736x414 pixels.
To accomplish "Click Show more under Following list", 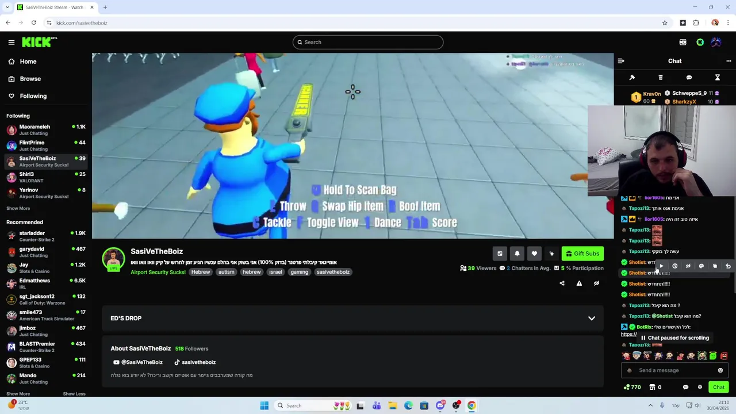I will 18,208.
